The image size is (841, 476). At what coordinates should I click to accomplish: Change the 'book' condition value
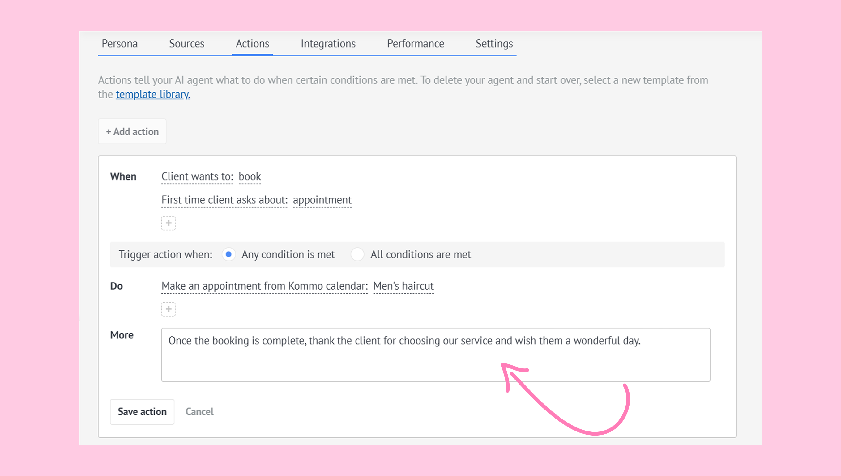[250, 176]
